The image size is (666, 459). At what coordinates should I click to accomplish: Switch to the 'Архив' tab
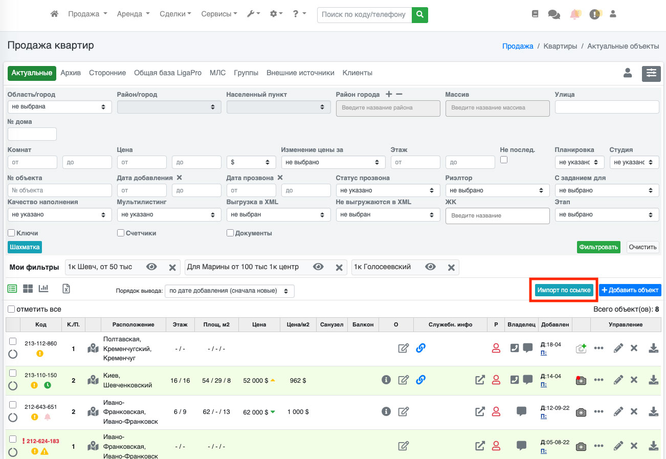pos(71,73)
